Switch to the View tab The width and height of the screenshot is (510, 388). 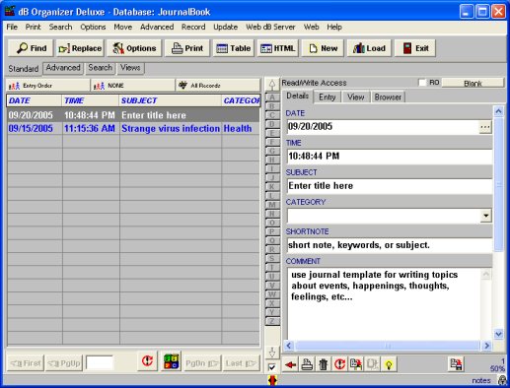[356, 97]
